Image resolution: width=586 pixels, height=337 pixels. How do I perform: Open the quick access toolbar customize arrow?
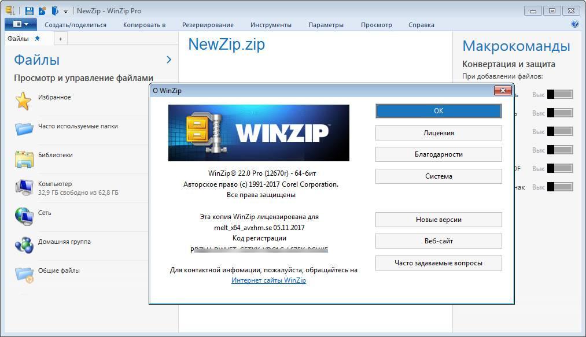(65, 12)
